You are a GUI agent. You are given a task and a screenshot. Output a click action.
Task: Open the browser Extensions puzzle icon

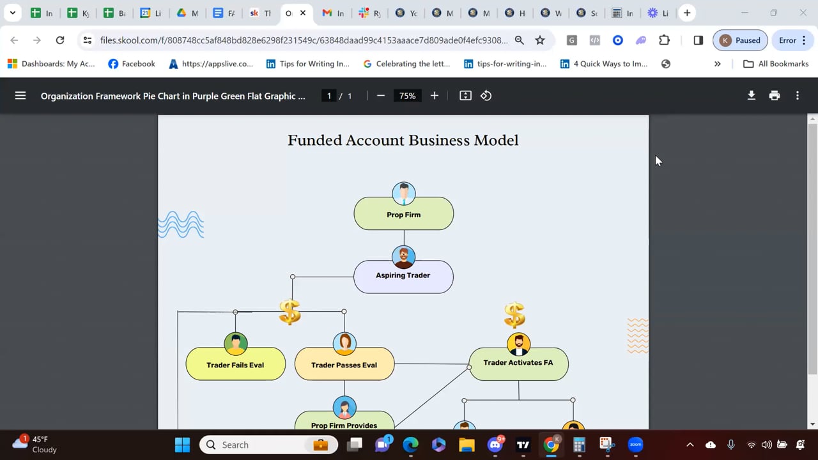665,40
